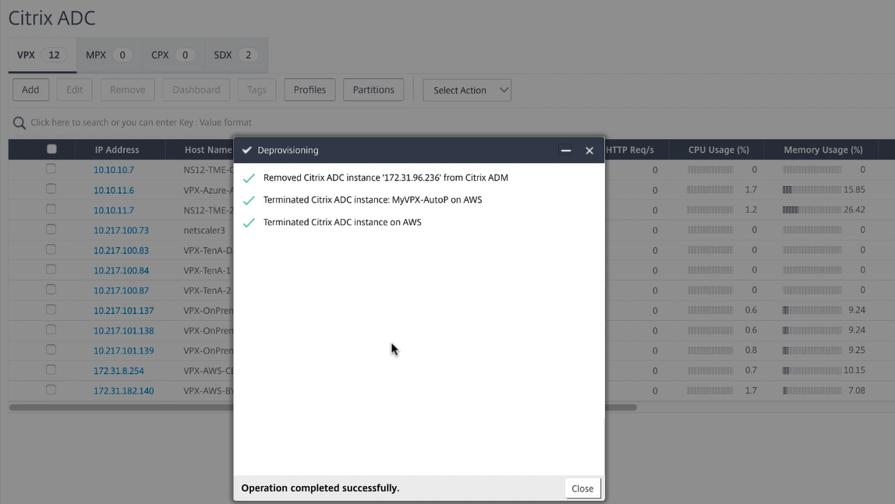Close the Deprovisioning dialog with X
The height and width of the screenshot is (504, 895).
589,150
